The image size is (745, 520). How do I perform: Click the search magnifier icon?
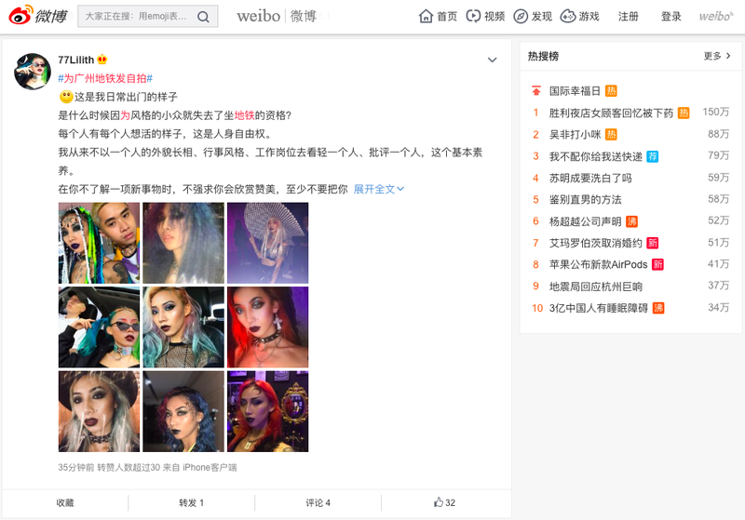click(x=203, y=17)
